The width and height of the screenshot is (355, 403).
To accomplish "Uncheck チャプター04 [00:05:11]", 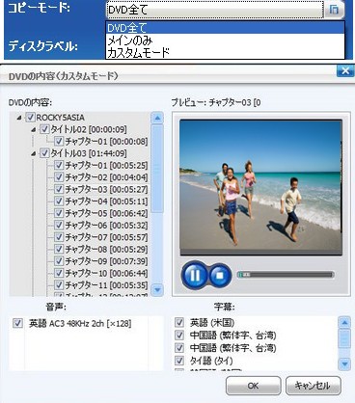I will [x=59, y=201].
